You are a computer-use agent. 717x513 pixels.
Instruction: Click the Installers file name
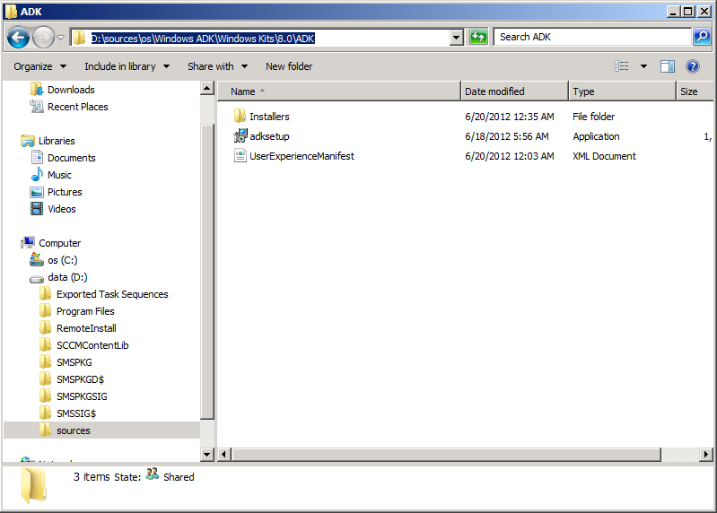pyautogui.click(x=269, y=117)
